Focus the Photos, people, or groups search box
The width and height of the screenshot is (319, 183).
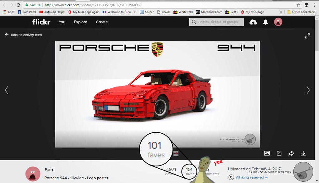click(216, 22)
